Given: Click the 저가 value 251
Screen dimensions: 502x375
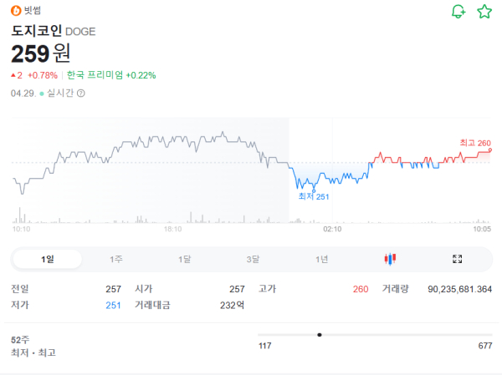Looking at the screenshot, I should pyautogui.click(x=113, y=306).
